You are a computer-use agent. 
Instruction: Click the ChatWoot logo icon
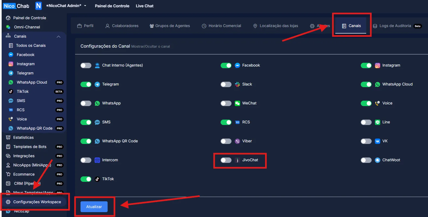378,160
